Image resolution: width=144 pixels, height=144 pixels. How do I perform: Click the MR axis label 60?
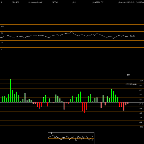pyautogui.click(x=141, y=90)
